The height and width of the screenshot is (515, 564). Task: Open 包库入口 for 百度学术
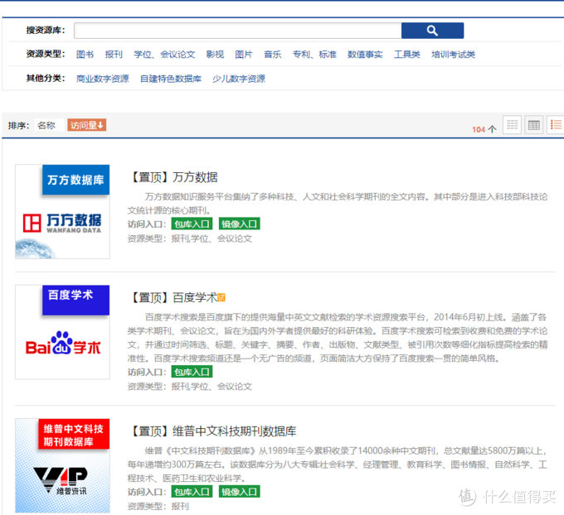[x=192, y=372]
